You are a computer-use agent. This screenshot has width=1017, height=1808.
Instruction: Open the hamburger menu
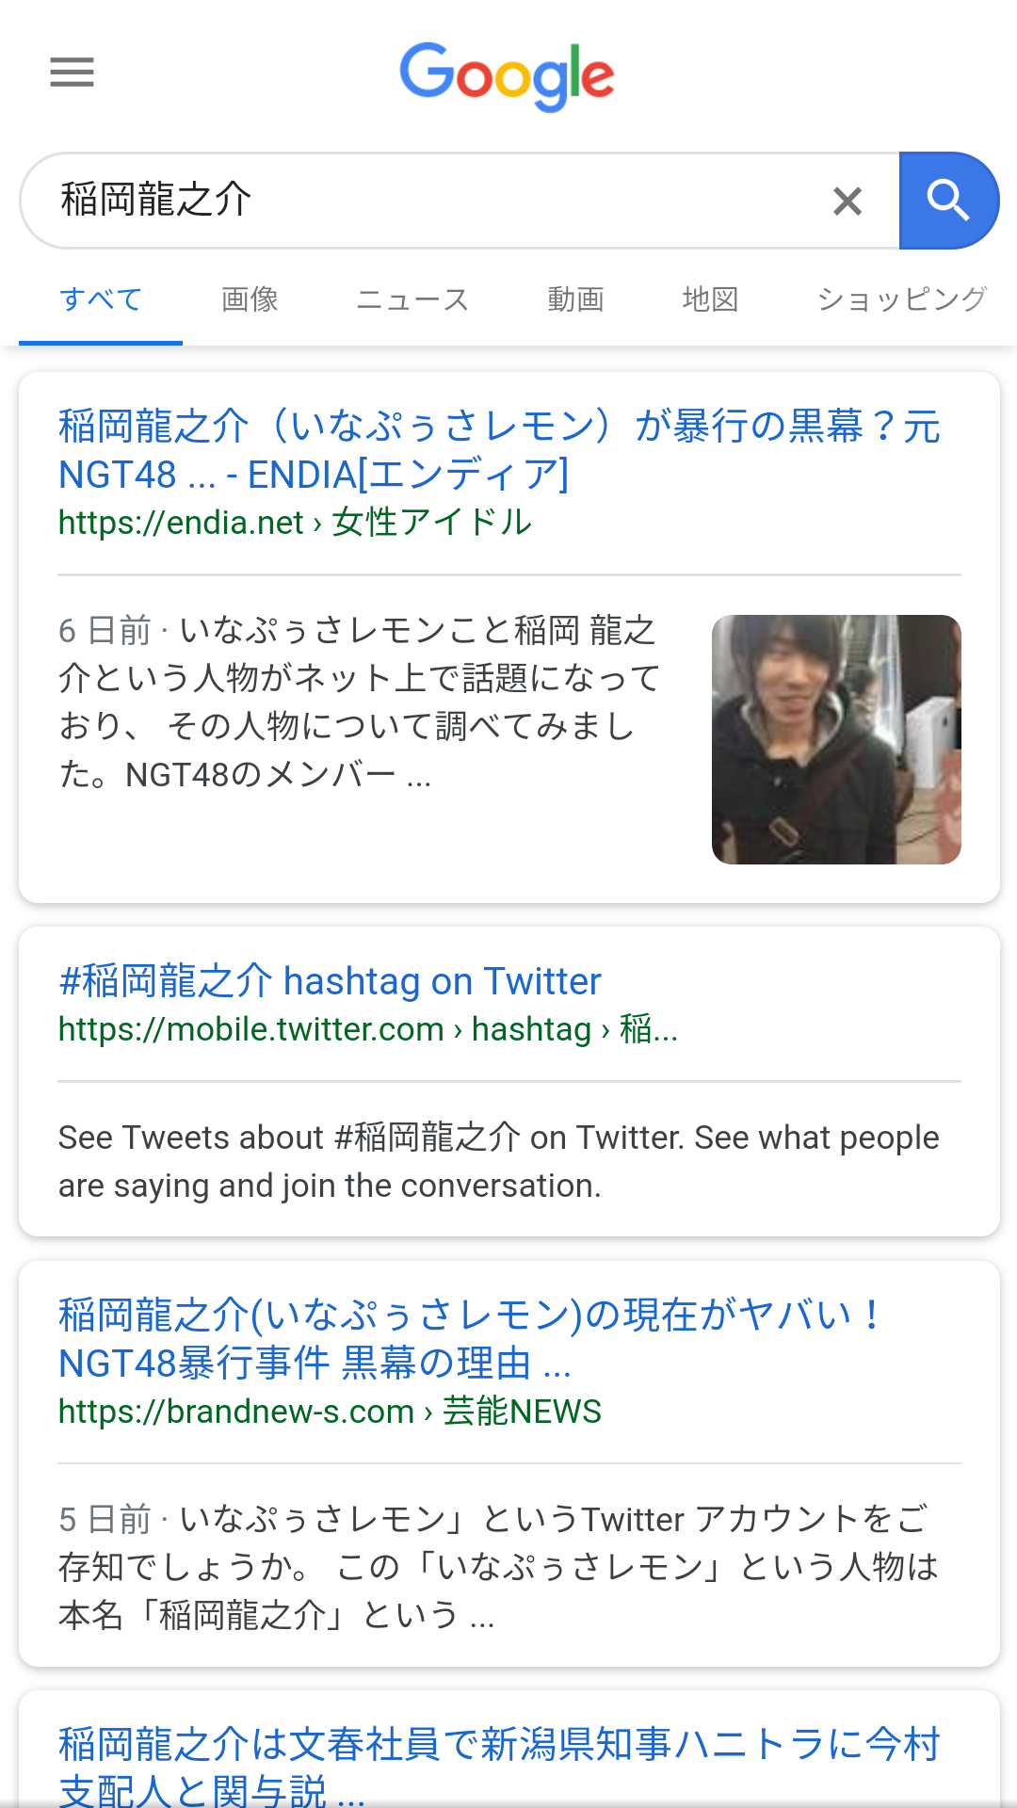point(72,72)
